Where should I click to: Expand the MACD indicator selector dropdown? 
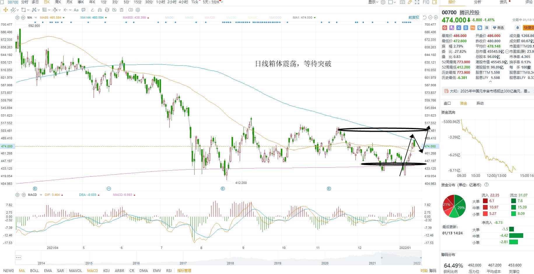(x=41, y=195)
